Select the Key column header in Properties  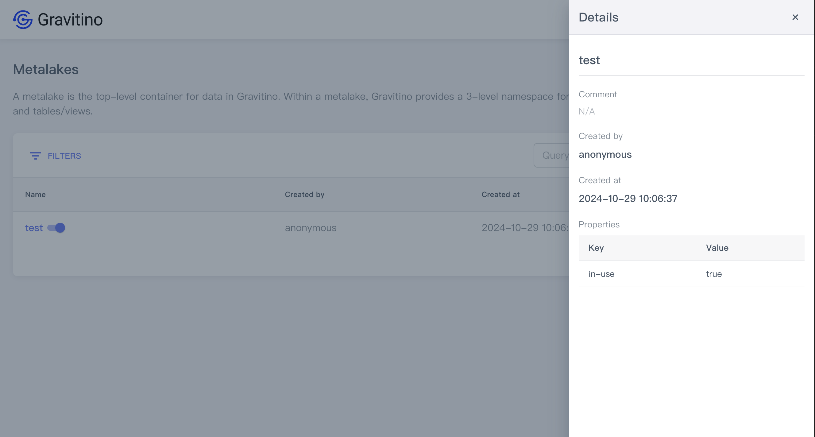pyautogui.click(x=596, y=248)
